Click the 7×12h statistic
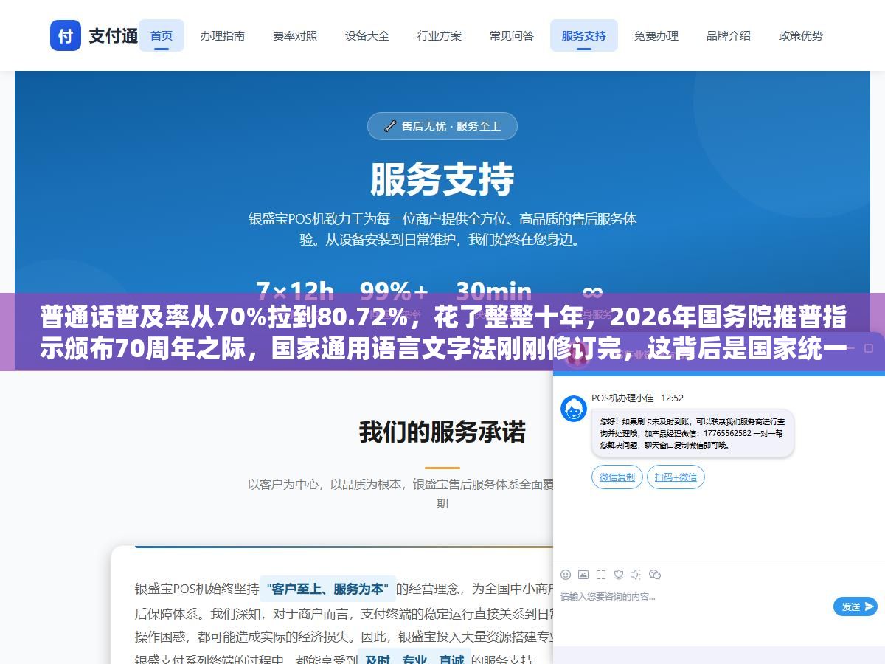 [295, 291]
